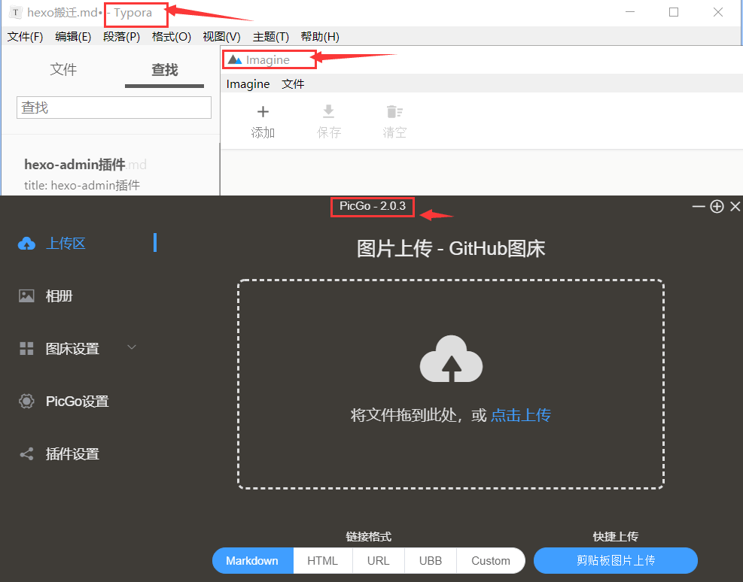Screen dimensions: 743x582
Task: Expand the 图床设置 chevron in PicGo
Action: tap(132, 347)
